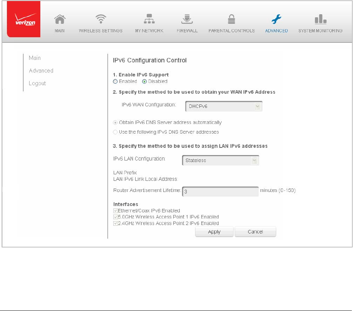The width and height of the screenshot is (353, 311).
Task: Open the My Network topology icon
Action: 149,19
